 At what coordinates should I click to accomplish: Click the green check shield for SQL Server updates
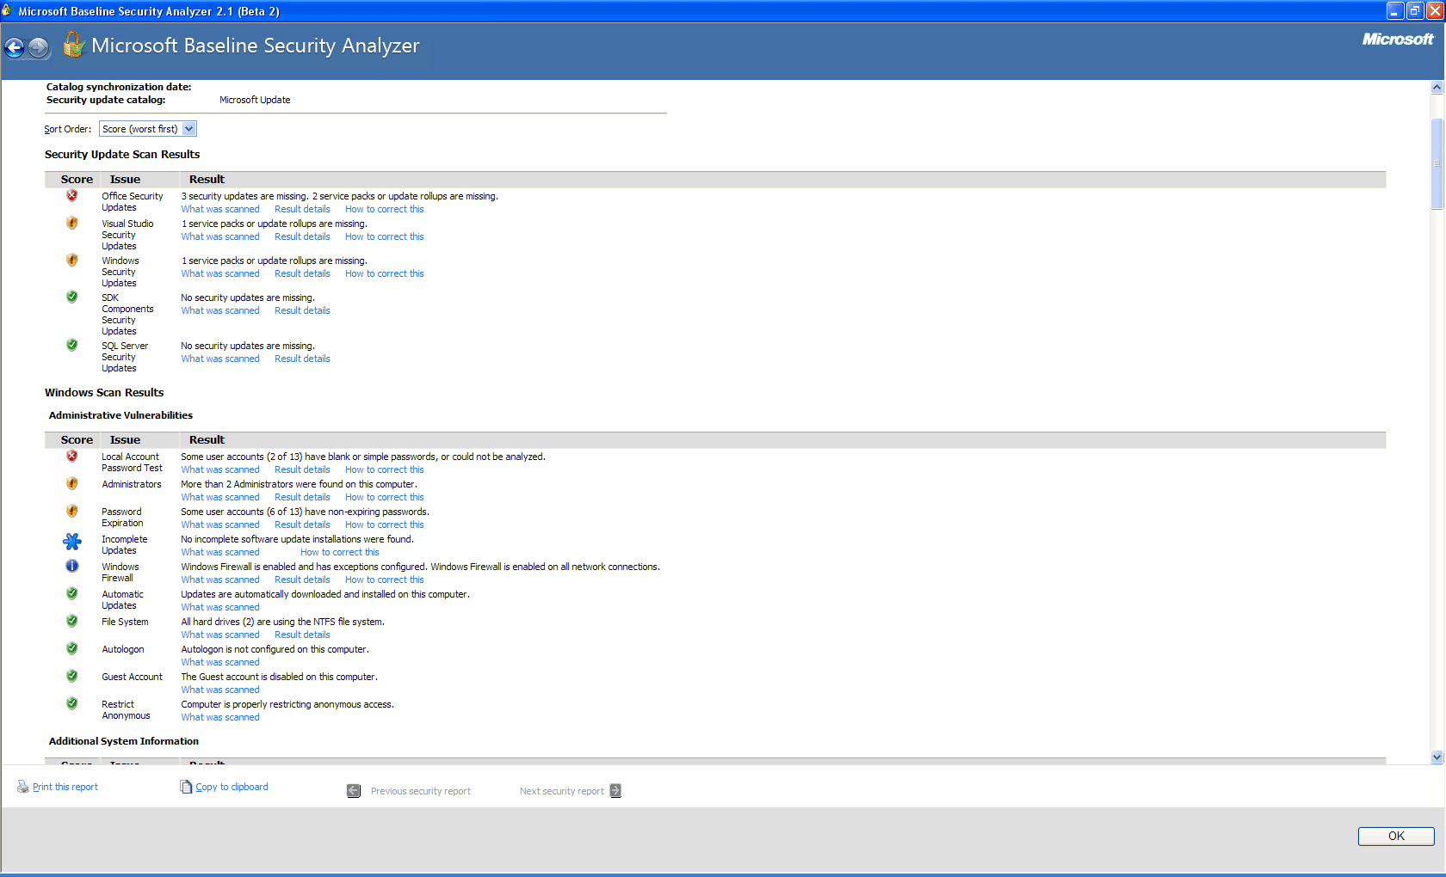72,345
